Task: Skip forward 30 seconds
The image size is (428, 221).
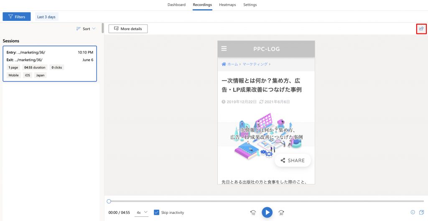Action: (x=281, y=213)
